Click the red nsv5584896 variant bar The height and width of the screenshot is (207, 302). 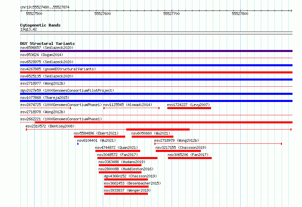tap(99, 137)
